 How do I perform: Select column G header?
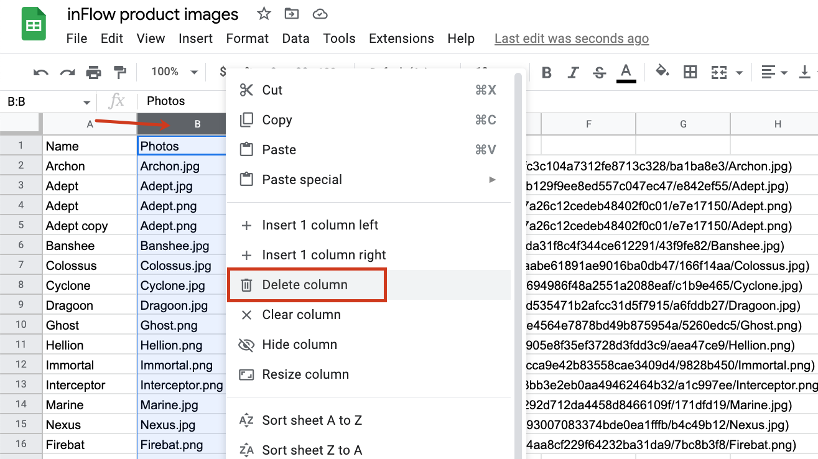683,124
